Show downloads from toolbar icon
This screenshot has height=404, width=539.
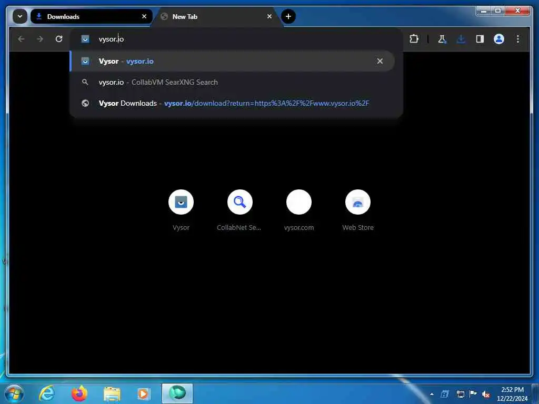click(x=461, y=39)
